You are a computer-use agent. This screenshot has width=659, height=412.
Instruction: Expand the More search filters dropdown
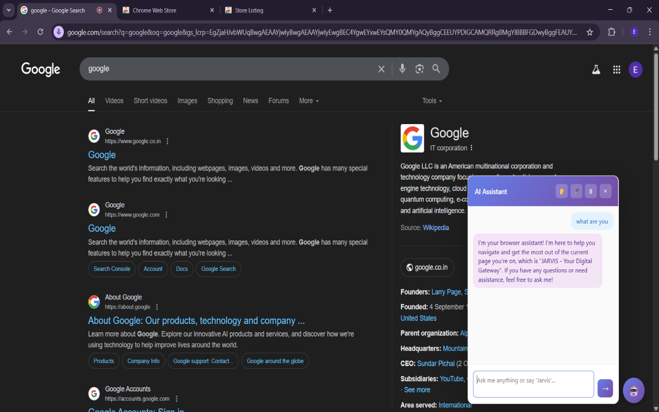pos(309,101)
